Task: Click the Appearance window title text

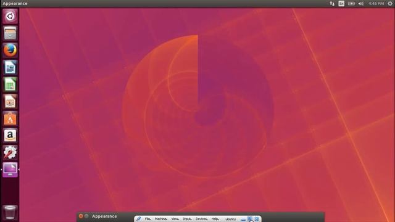Action: coord(104,216)
